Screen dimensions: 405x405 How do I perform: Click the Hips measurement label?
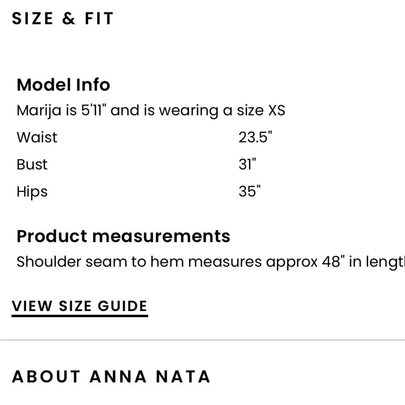point(32,191)
